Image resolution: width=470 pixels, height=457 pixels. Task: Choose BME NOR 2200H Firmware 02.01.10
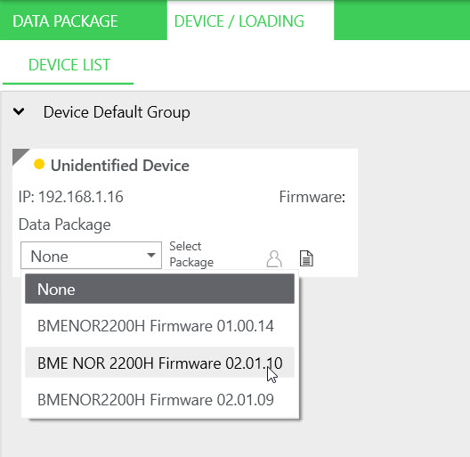159,363
